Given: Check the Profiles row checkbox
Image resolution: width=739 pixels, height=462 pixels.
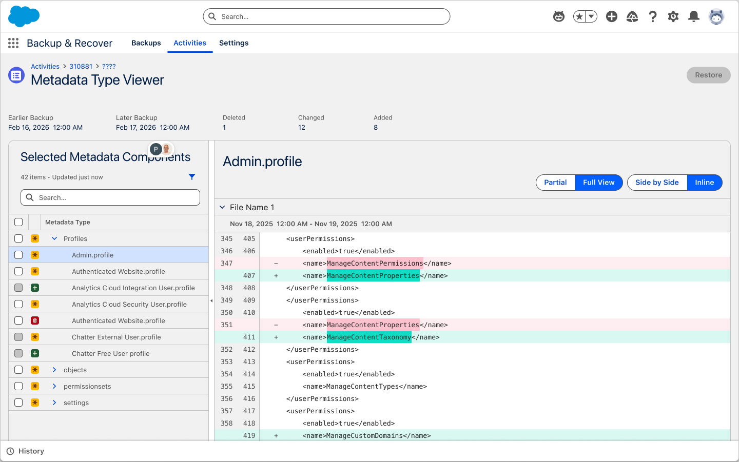Looking at the screenshot, I should point(18,238).
